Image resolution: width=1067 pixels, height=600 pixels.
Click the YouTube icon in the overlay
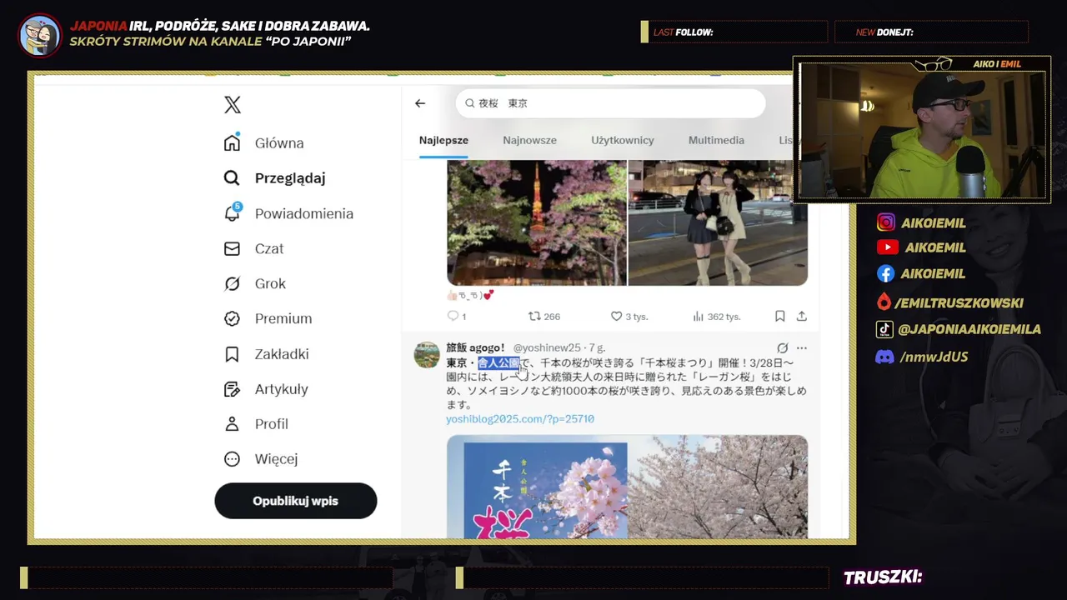coord(887,247)
